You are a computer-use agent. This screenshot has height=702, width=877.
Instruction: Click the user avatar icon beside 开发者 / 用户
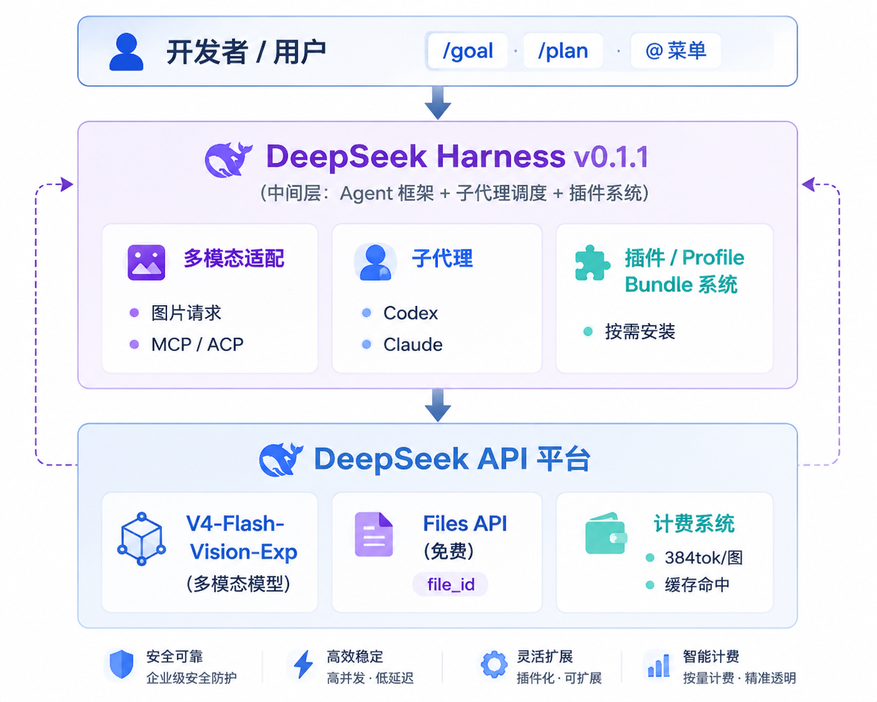(x=126, y=51)
